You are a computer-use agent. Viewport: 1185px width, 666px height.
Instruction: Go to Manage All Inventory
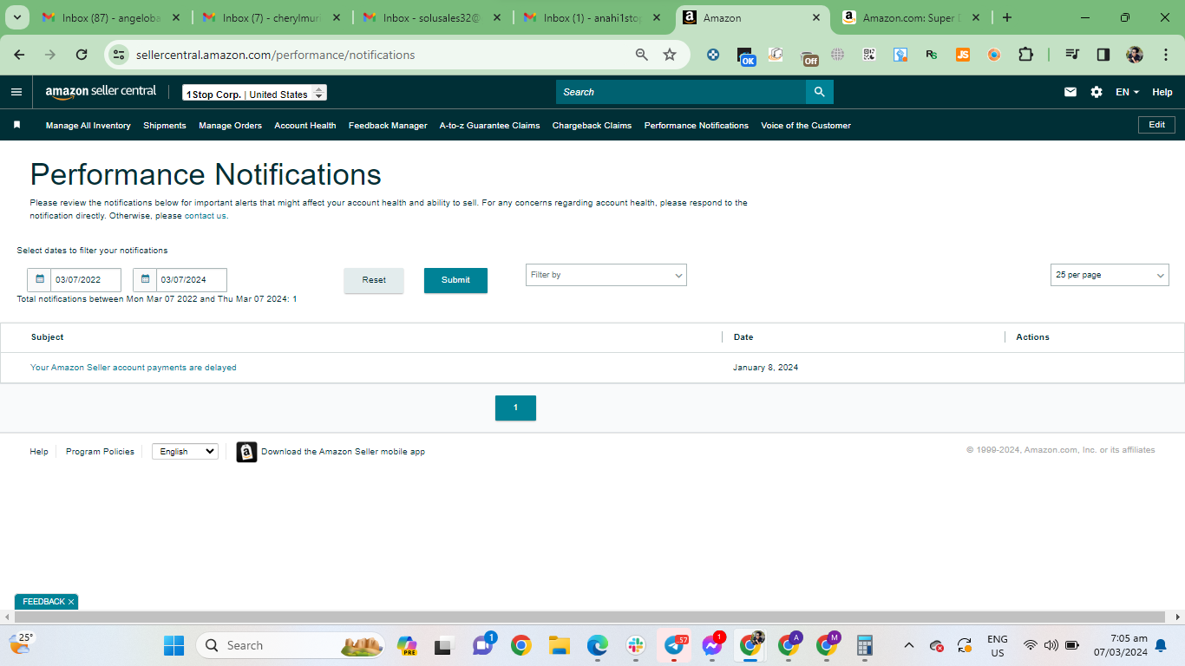(x=88, y=126)
